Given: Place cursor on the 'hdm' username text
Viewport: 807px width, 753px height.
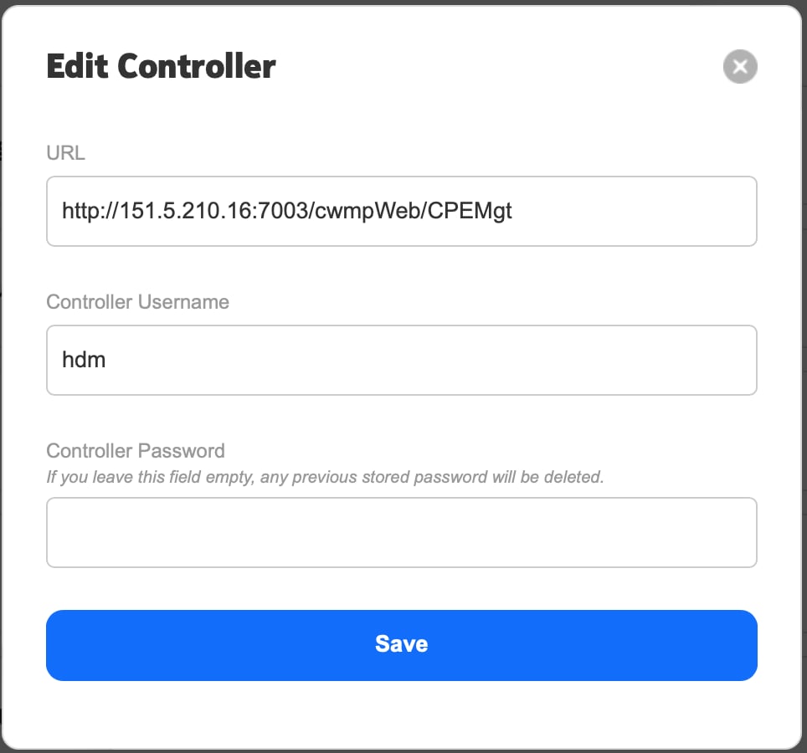Looking at the screenshot, I should pos(84,361).
